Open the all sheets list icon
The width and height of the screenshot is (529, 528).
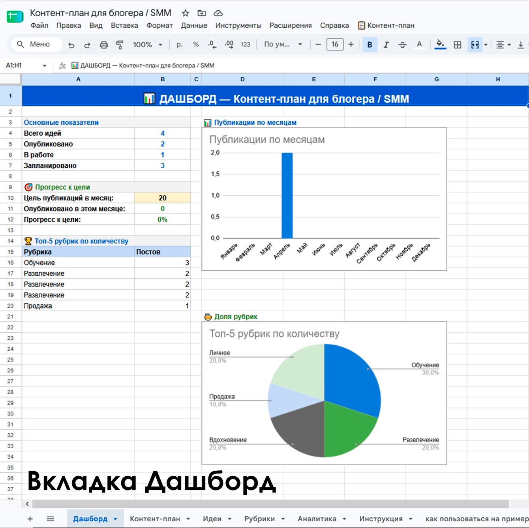point(51,519)
